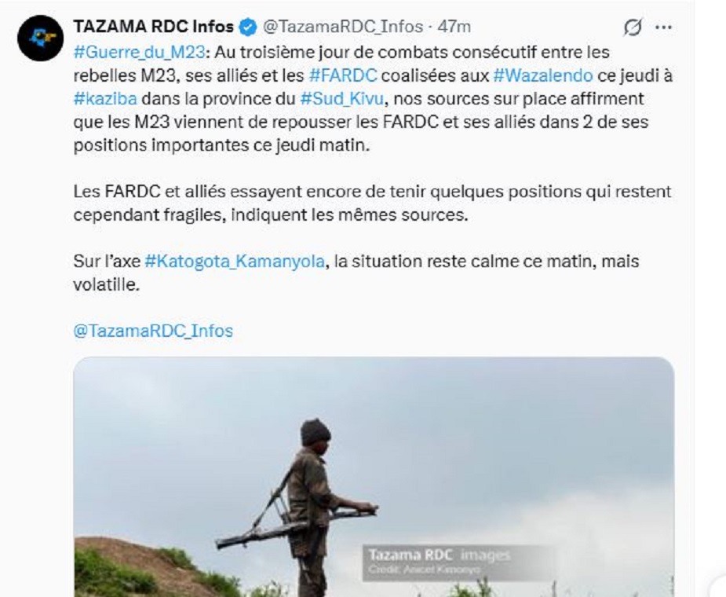Open the @TazamaRDC_Infos handle in header
The width and height of the screenshot is (726, 597).
[x=343, y=27]
